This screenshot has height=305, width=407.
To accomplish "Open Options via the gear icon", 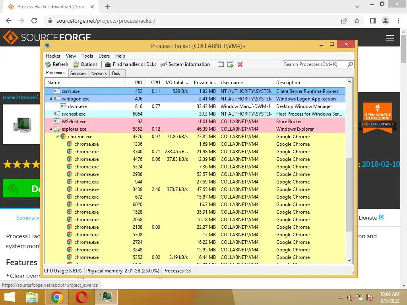I will pos(76,64).
